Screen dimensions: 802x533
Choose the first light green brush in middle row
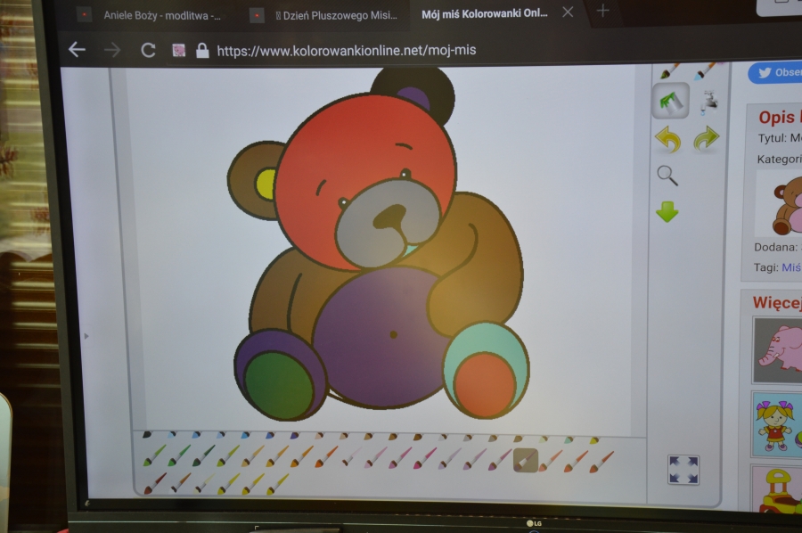154,455
